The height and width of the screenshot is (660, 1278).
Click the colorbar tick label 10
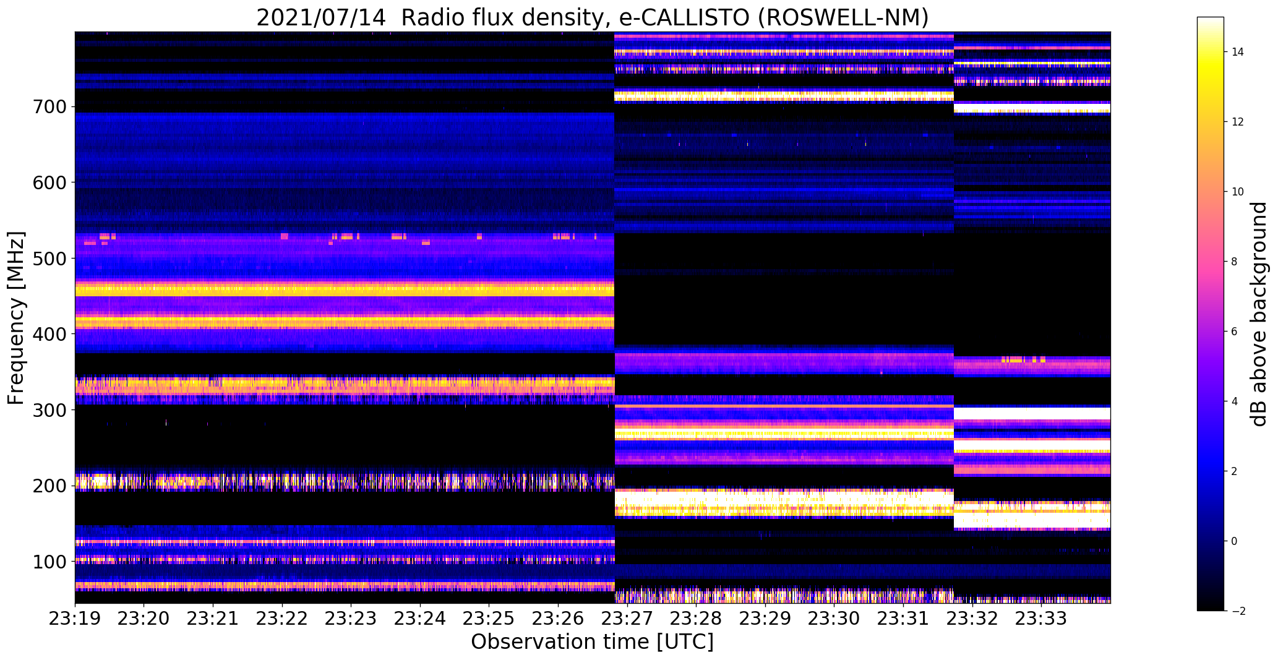pos(1238,192)
